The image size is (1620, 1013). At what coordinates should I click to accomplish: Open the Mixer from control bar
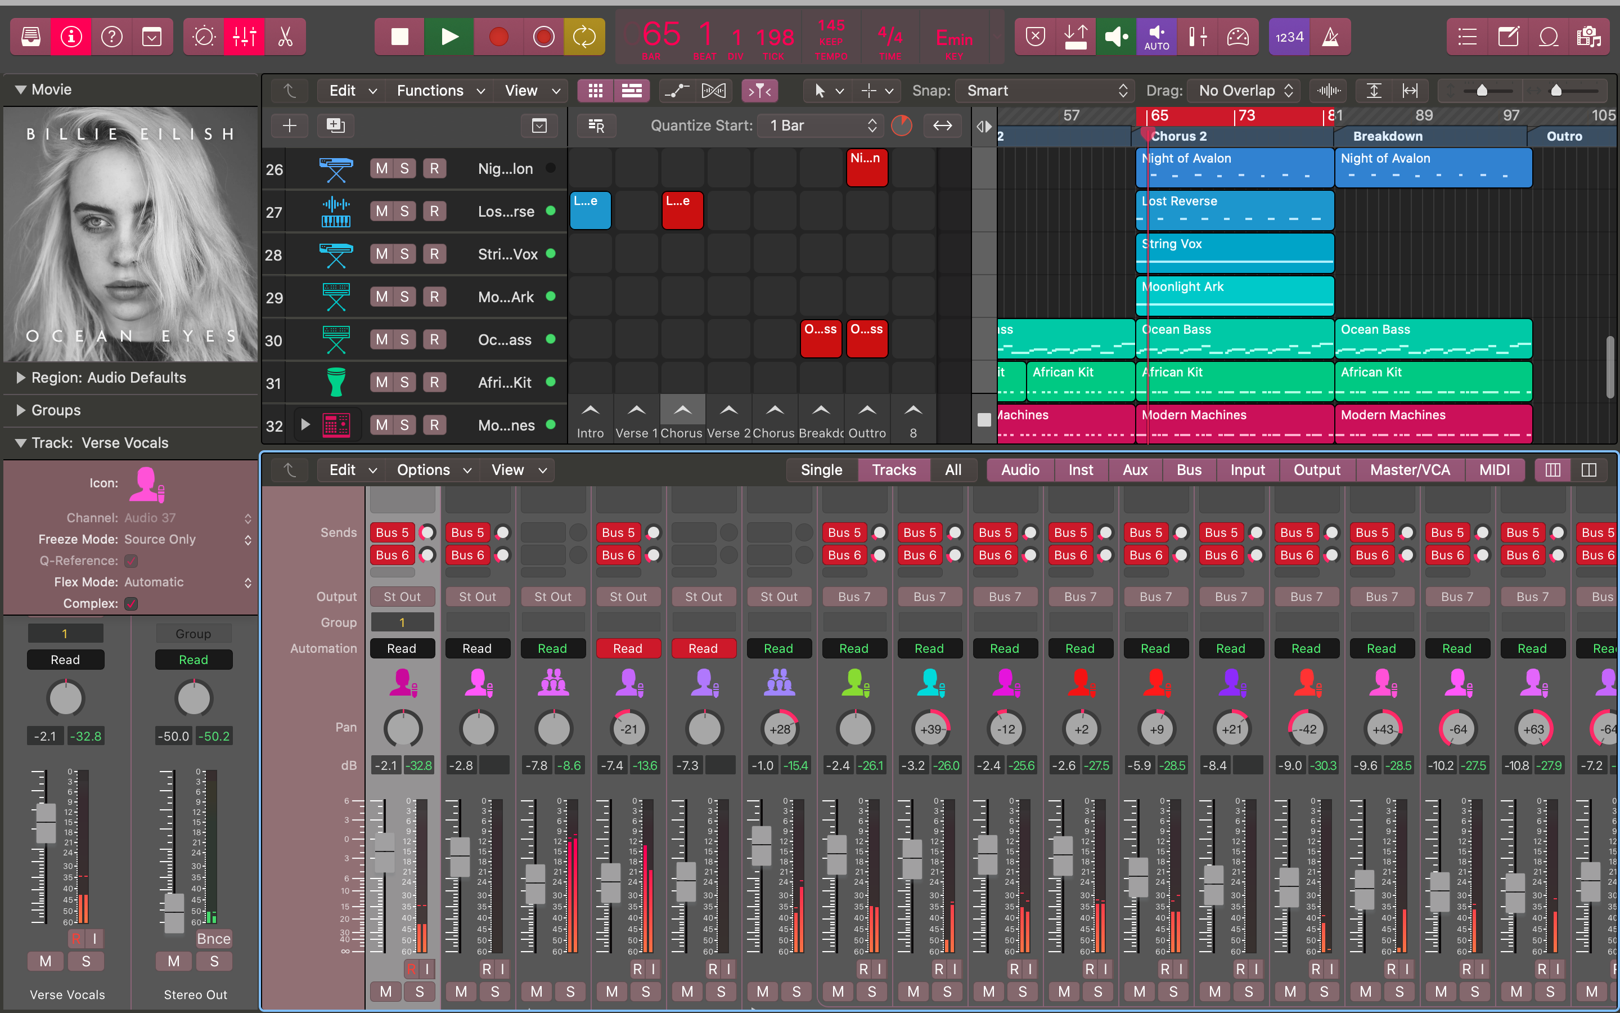tap(244, 37)
